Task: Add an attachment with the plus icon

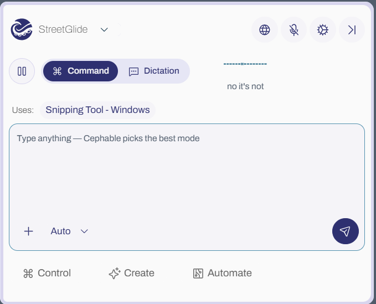Action: (29, 231)
